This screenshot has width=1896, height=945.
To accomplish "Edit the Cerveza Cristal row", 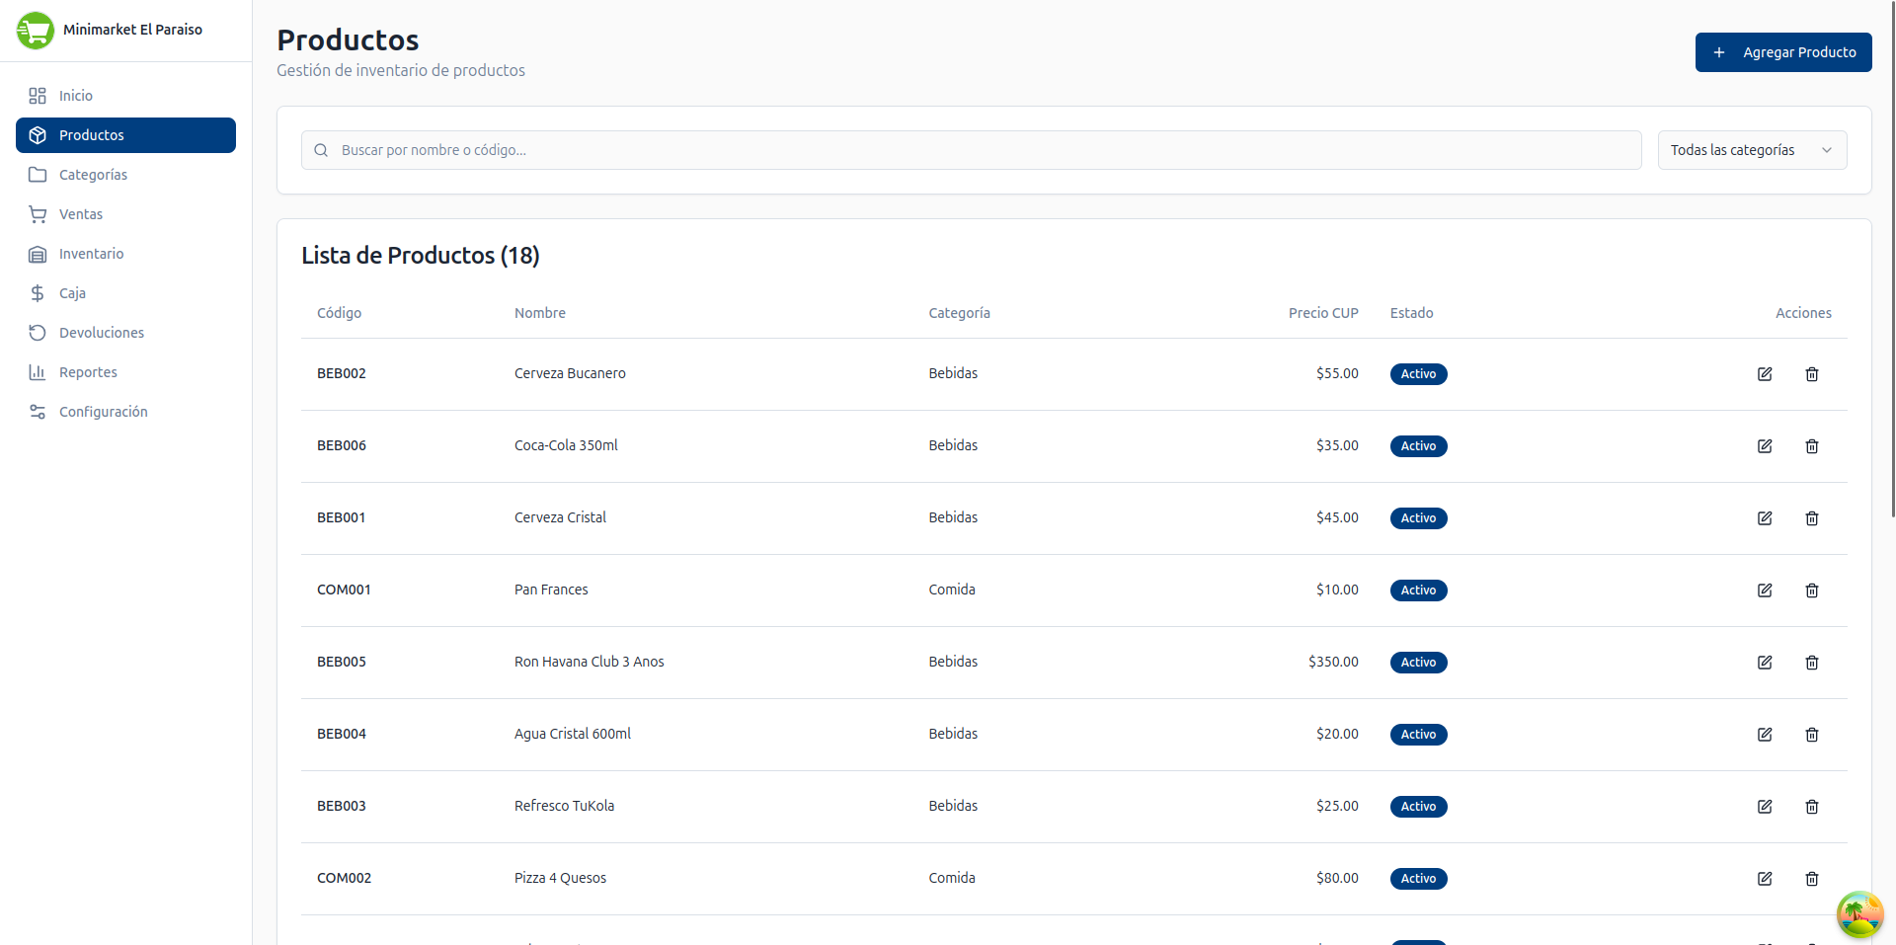I will tap(1765, 518).
